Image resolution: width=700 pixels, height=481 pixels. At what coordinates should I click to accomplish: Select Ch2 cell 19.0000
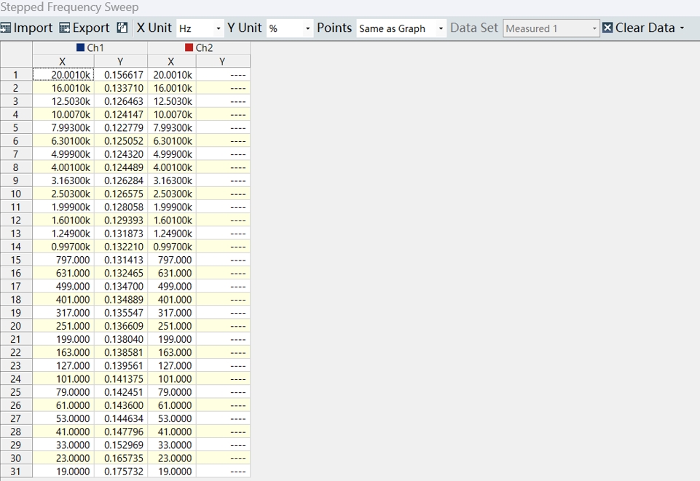pos(172,472)
